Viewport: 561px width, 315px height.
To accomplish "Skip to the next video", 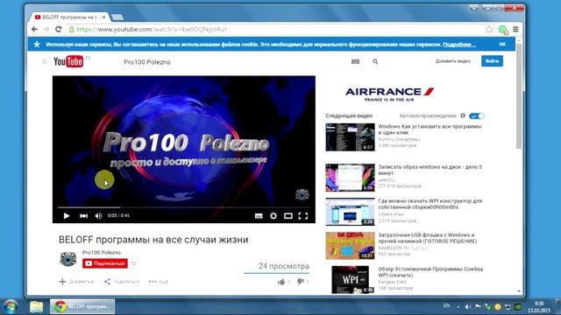I will coord(84,216).
